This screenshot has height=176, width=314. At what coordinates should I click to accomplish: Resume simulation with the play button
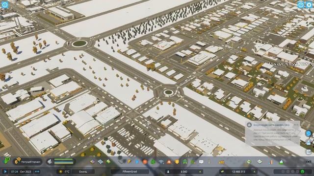5,172
